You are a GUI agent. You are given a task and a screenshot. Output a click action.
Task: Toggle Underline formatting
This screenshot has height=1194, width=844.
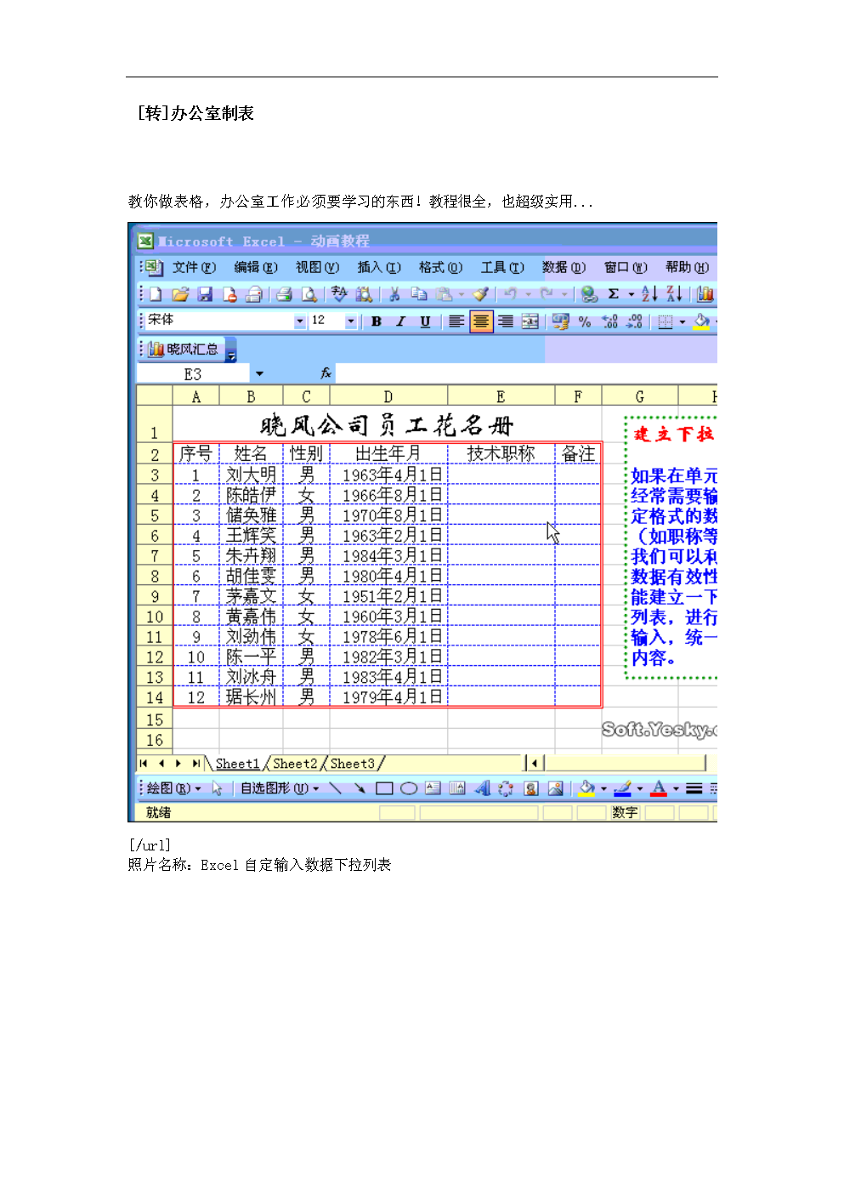coord(425,321)
